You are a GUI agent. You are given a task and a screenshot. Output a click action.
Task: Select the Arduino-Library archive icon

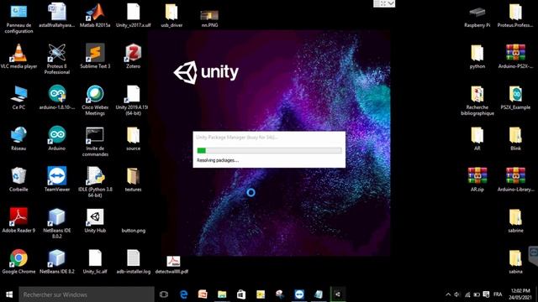[x=515, y=180]
